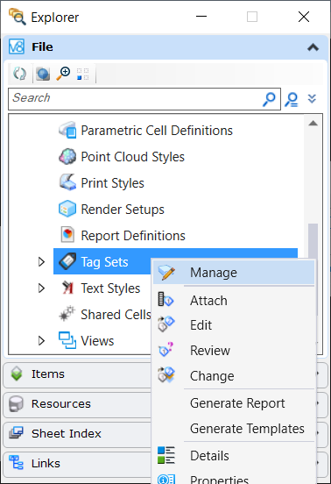Click the globe icon in Explorer toolbar
This screenshot has height=484, width=331.
(x=43, y=74)
